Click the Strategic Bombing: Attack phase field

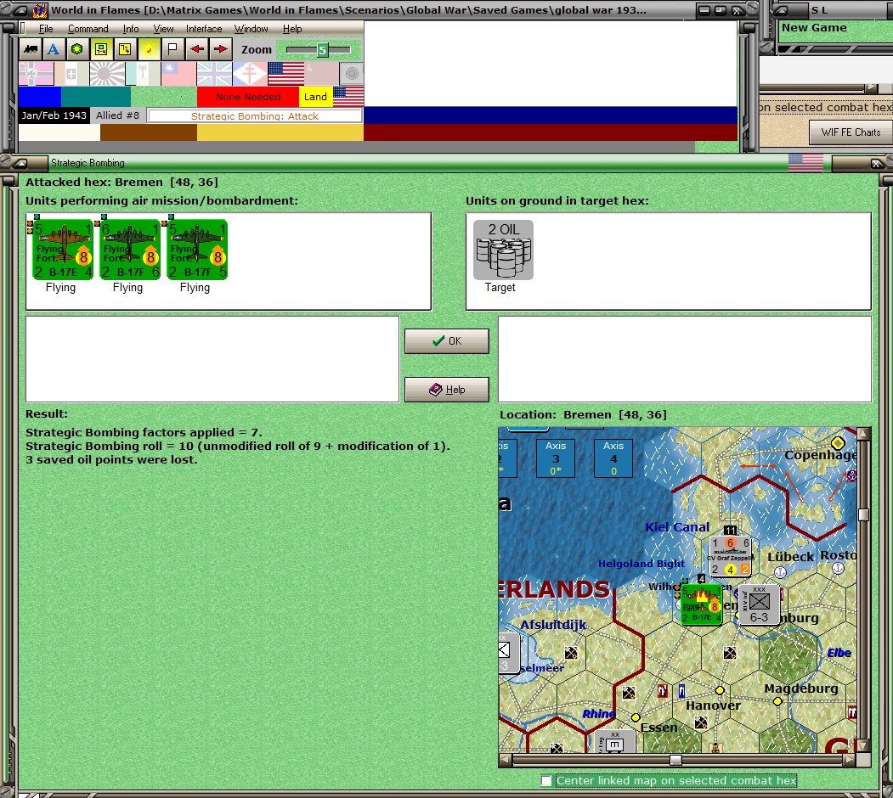[255, 116]
